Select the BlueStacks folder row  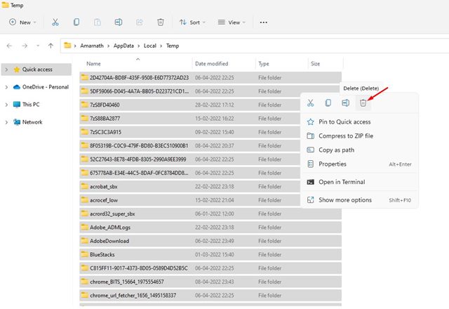(x=210, y=254)
